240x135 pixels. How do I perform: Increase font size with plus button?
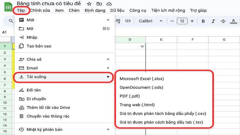192,21
